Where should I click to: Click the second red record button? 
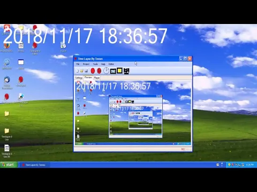pos(99,71)
